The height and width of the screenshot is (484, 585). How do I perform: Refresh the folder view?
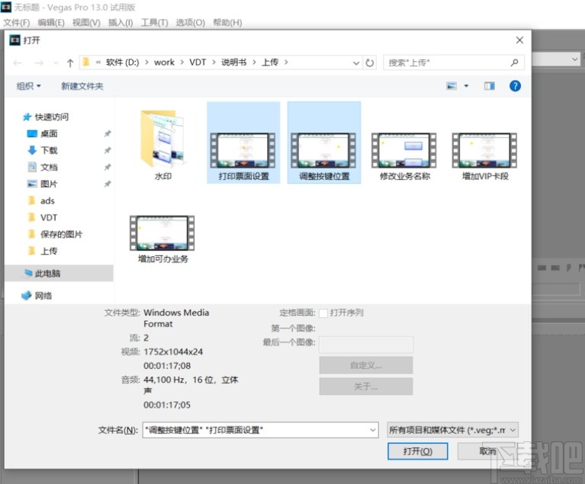coord(369,63)
